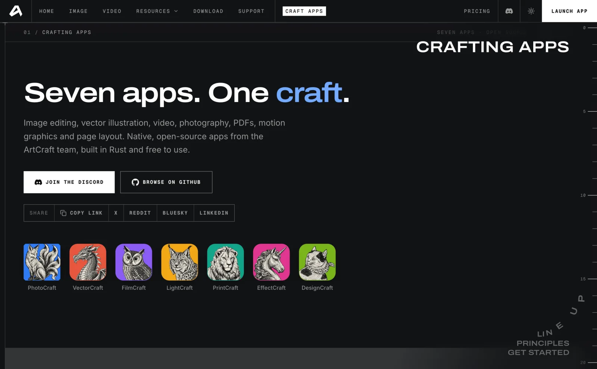597x369 pixels.
Task: Share on Bluesky
Action: click(175, 213)
